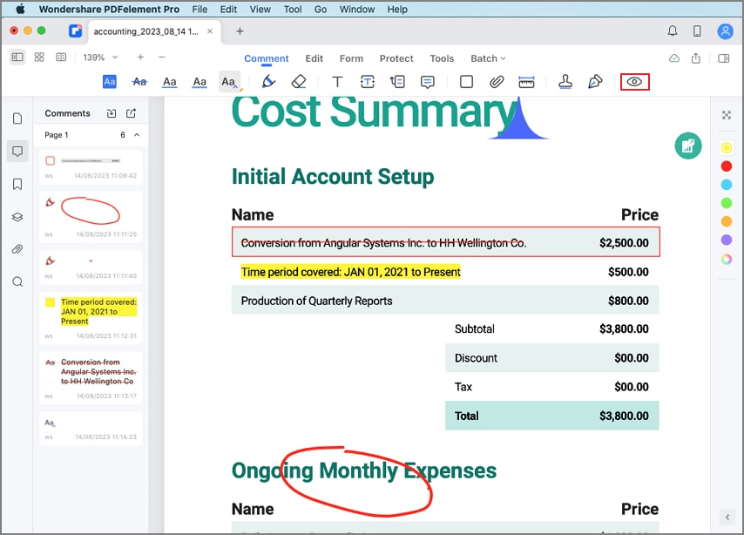Open the custom color wheel
The width and height of the screenshot is (744, 535).
(726, 259)
